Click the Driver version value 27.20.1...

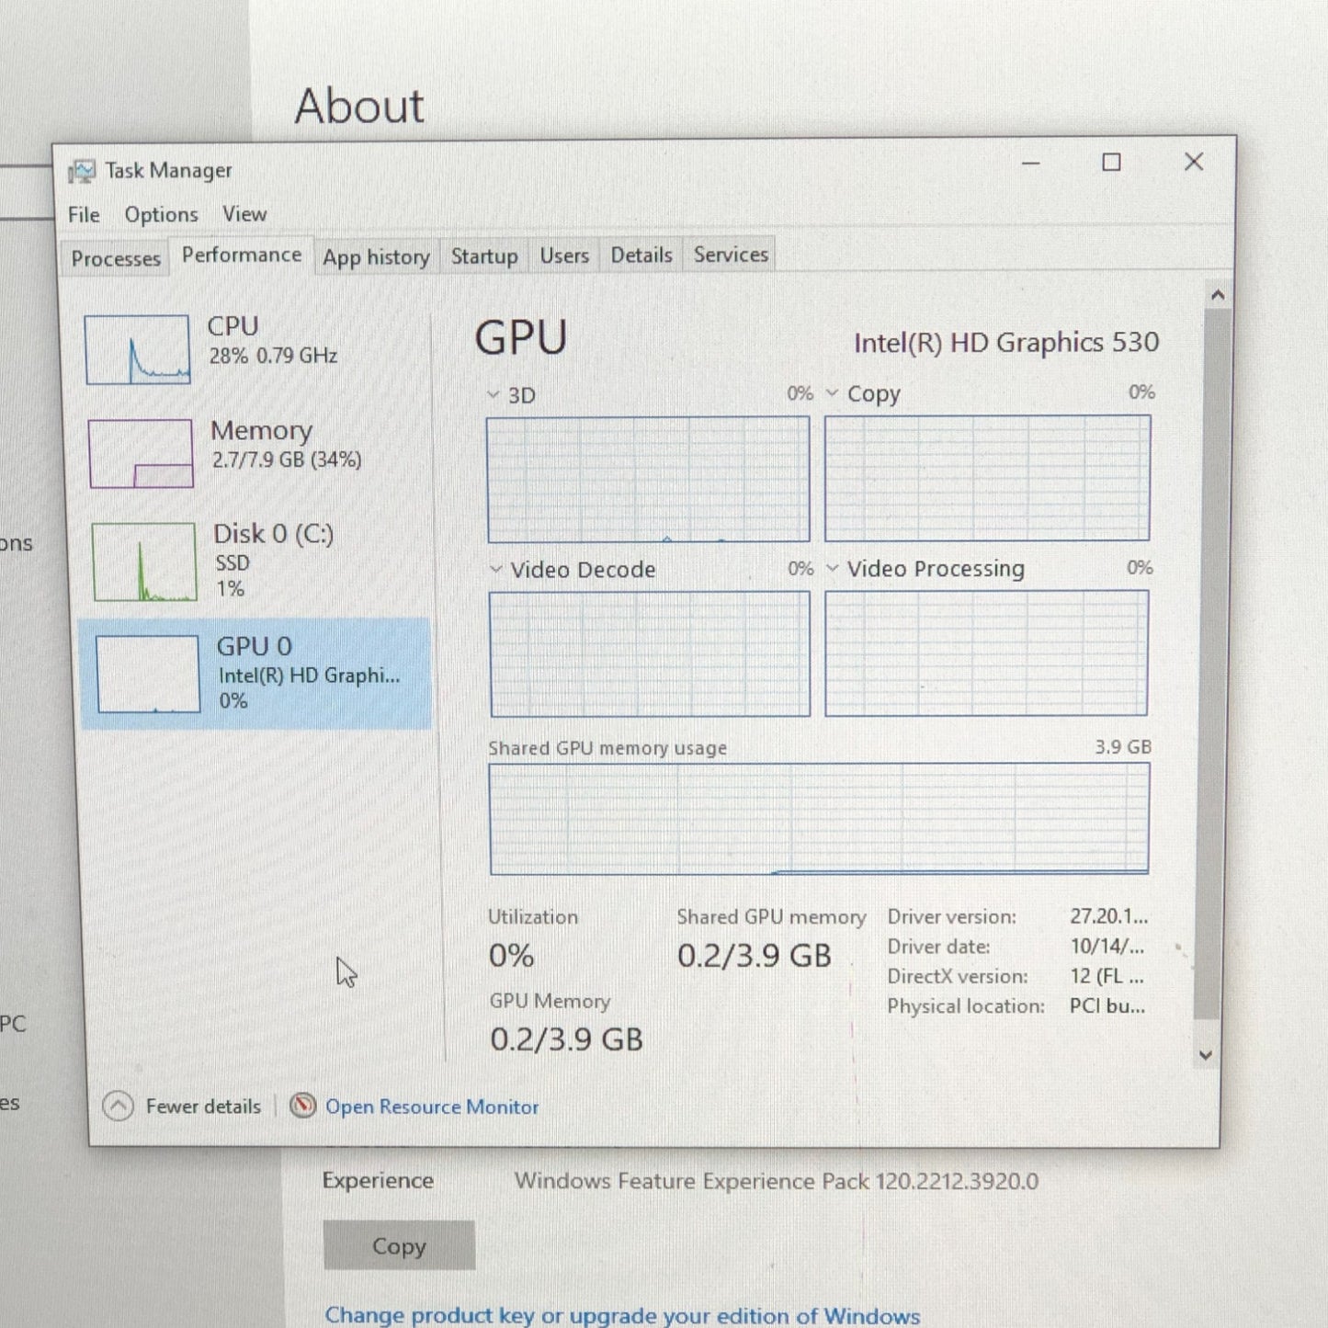click(x=1108, y=916)
